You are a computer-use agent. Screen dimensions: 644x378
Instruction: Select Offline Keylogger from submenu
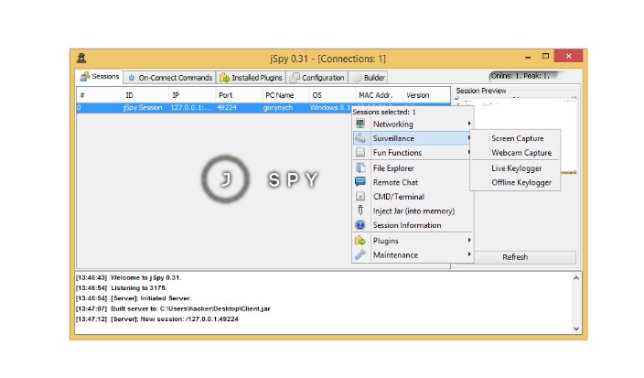pyautogui.click(x=515, y=182)
